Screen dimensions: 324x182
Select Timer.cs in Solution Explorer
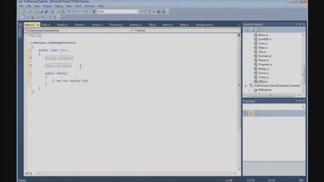click(263, 77)
